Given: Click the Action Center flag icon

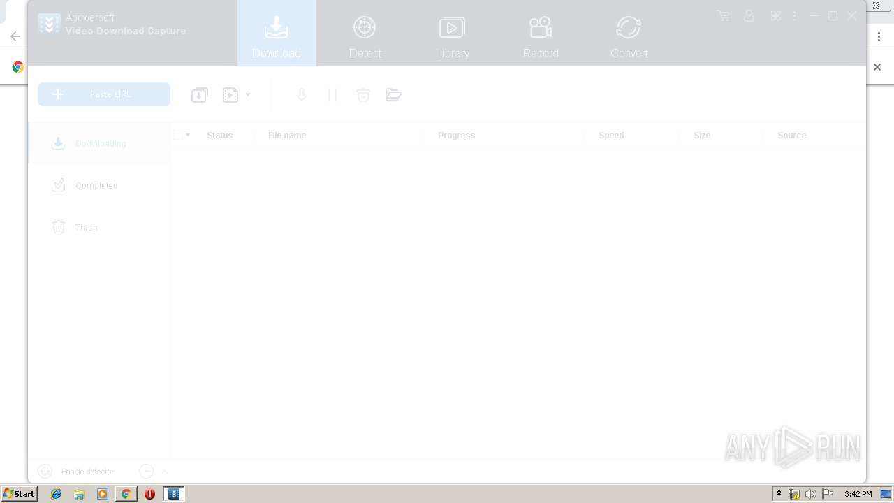Looking at the screenshot, I should click(x=828, y=494).
